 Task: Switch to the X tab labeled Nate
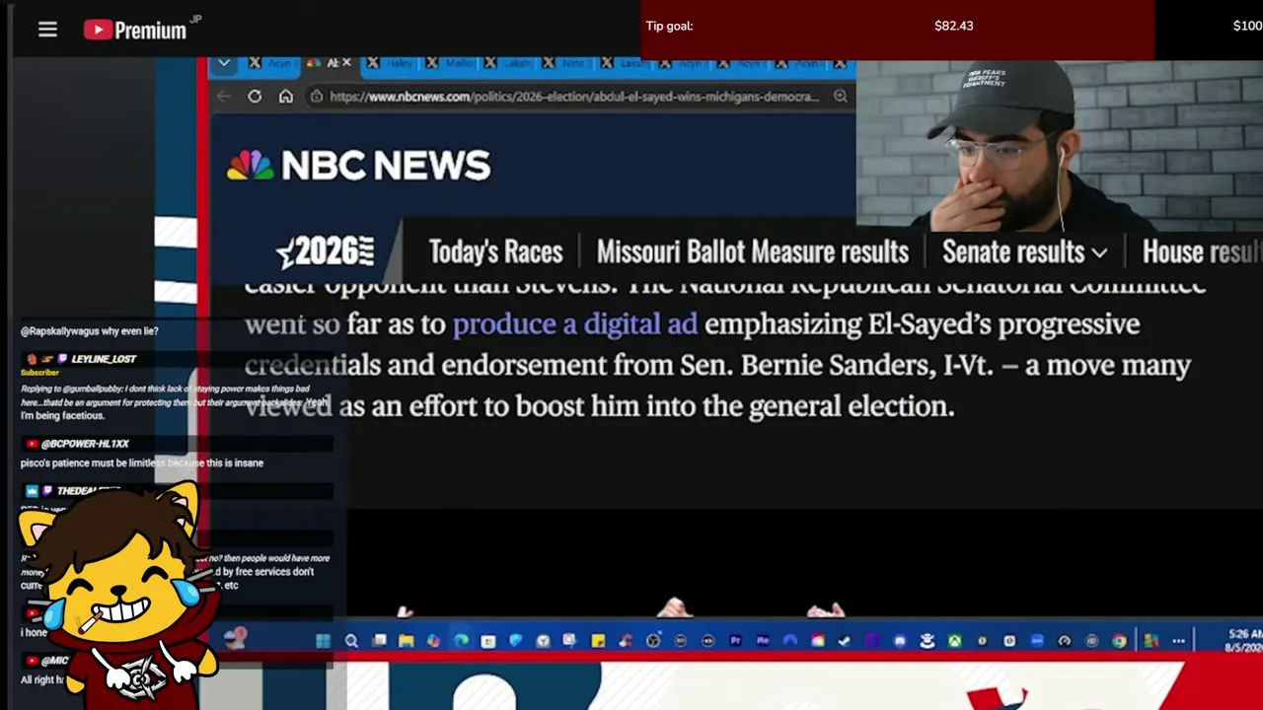pos(565,63)
